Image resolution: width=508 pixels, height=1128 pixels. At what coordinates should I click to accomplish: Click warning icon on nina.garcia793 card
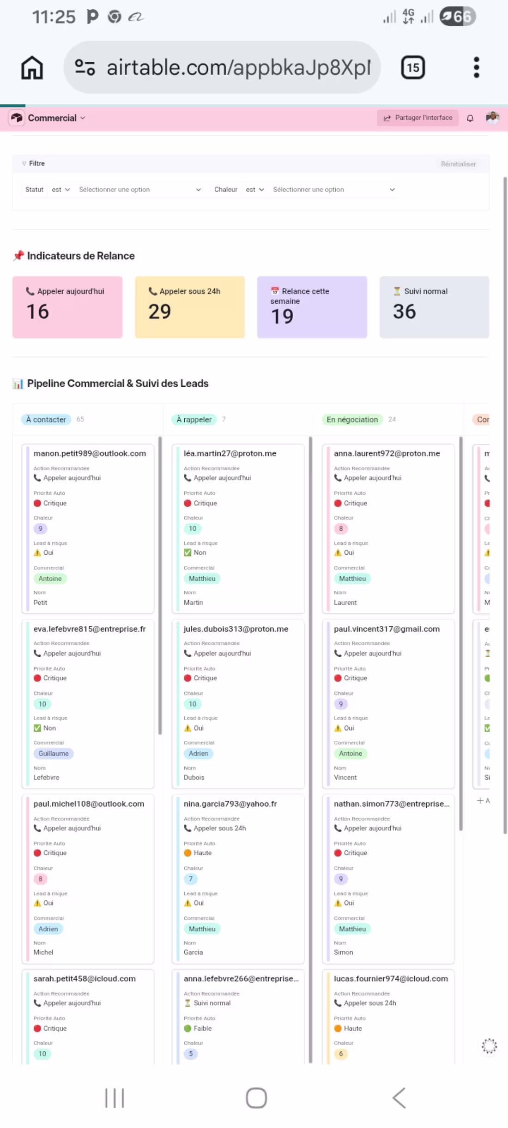coord(187,903)
